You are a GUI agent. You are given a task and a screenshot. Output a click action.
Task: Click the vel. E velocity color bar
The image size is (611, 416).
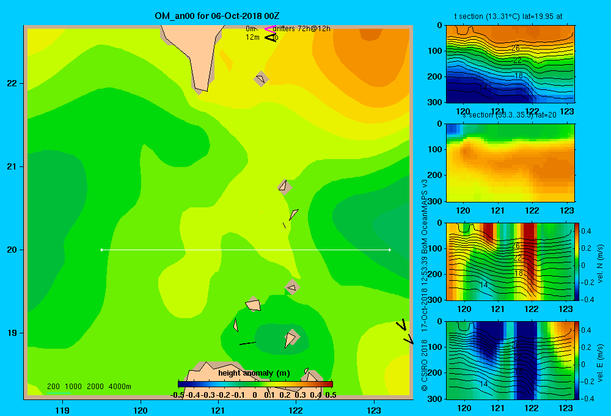click(577, 360)
